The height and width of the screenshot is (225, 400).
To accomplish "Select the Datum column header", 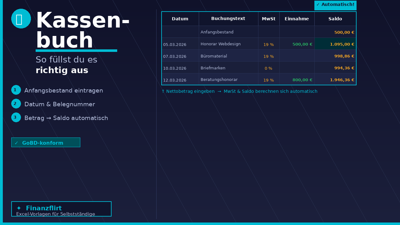I will click(x=180, y=19).
